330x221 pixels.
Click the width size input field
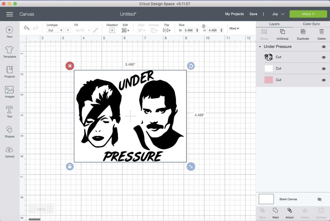click(x=189, y=30)
